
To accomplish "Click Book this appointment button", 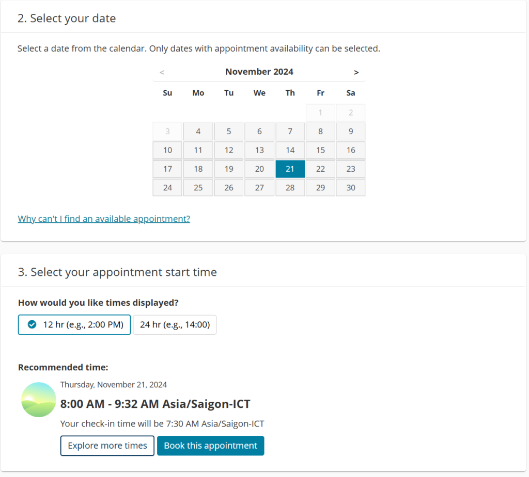I will (210, 446).
